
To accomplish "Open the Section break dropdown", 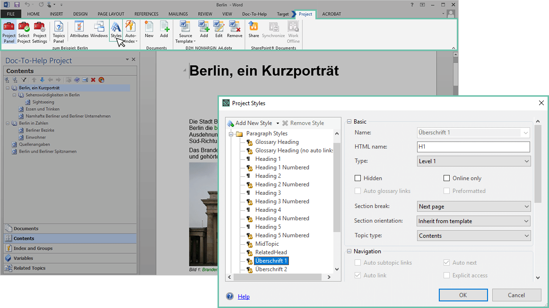I will coord(474,207).
